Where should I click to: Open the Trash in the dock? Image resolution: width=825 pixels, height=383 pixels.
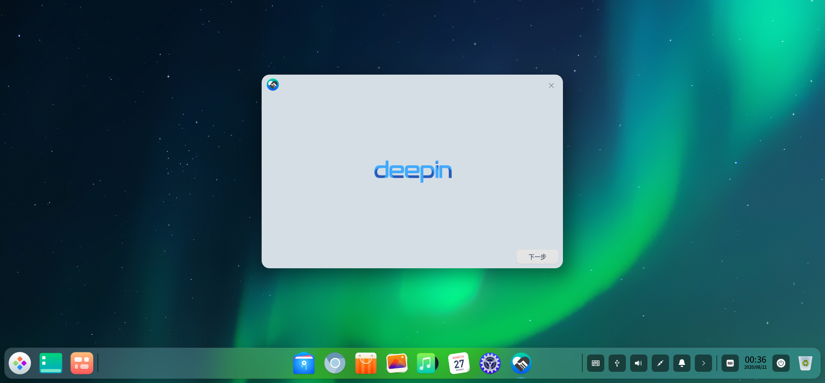point(805,363)
